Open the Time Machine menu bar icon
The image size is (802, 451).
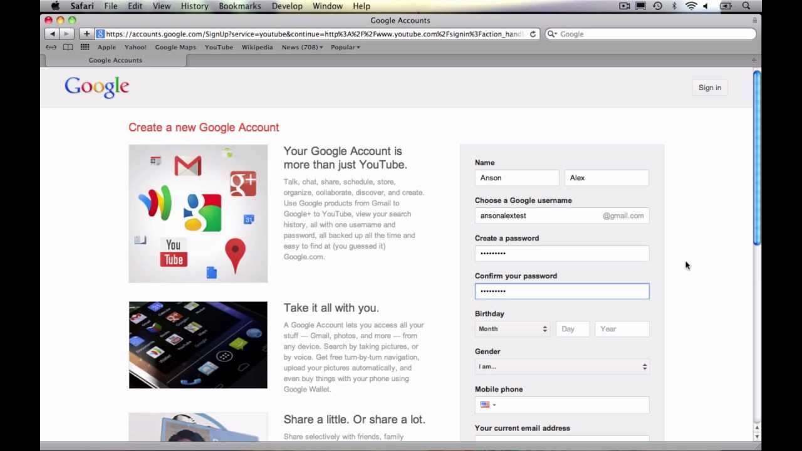pyautogui.click(x=657, y=6)
